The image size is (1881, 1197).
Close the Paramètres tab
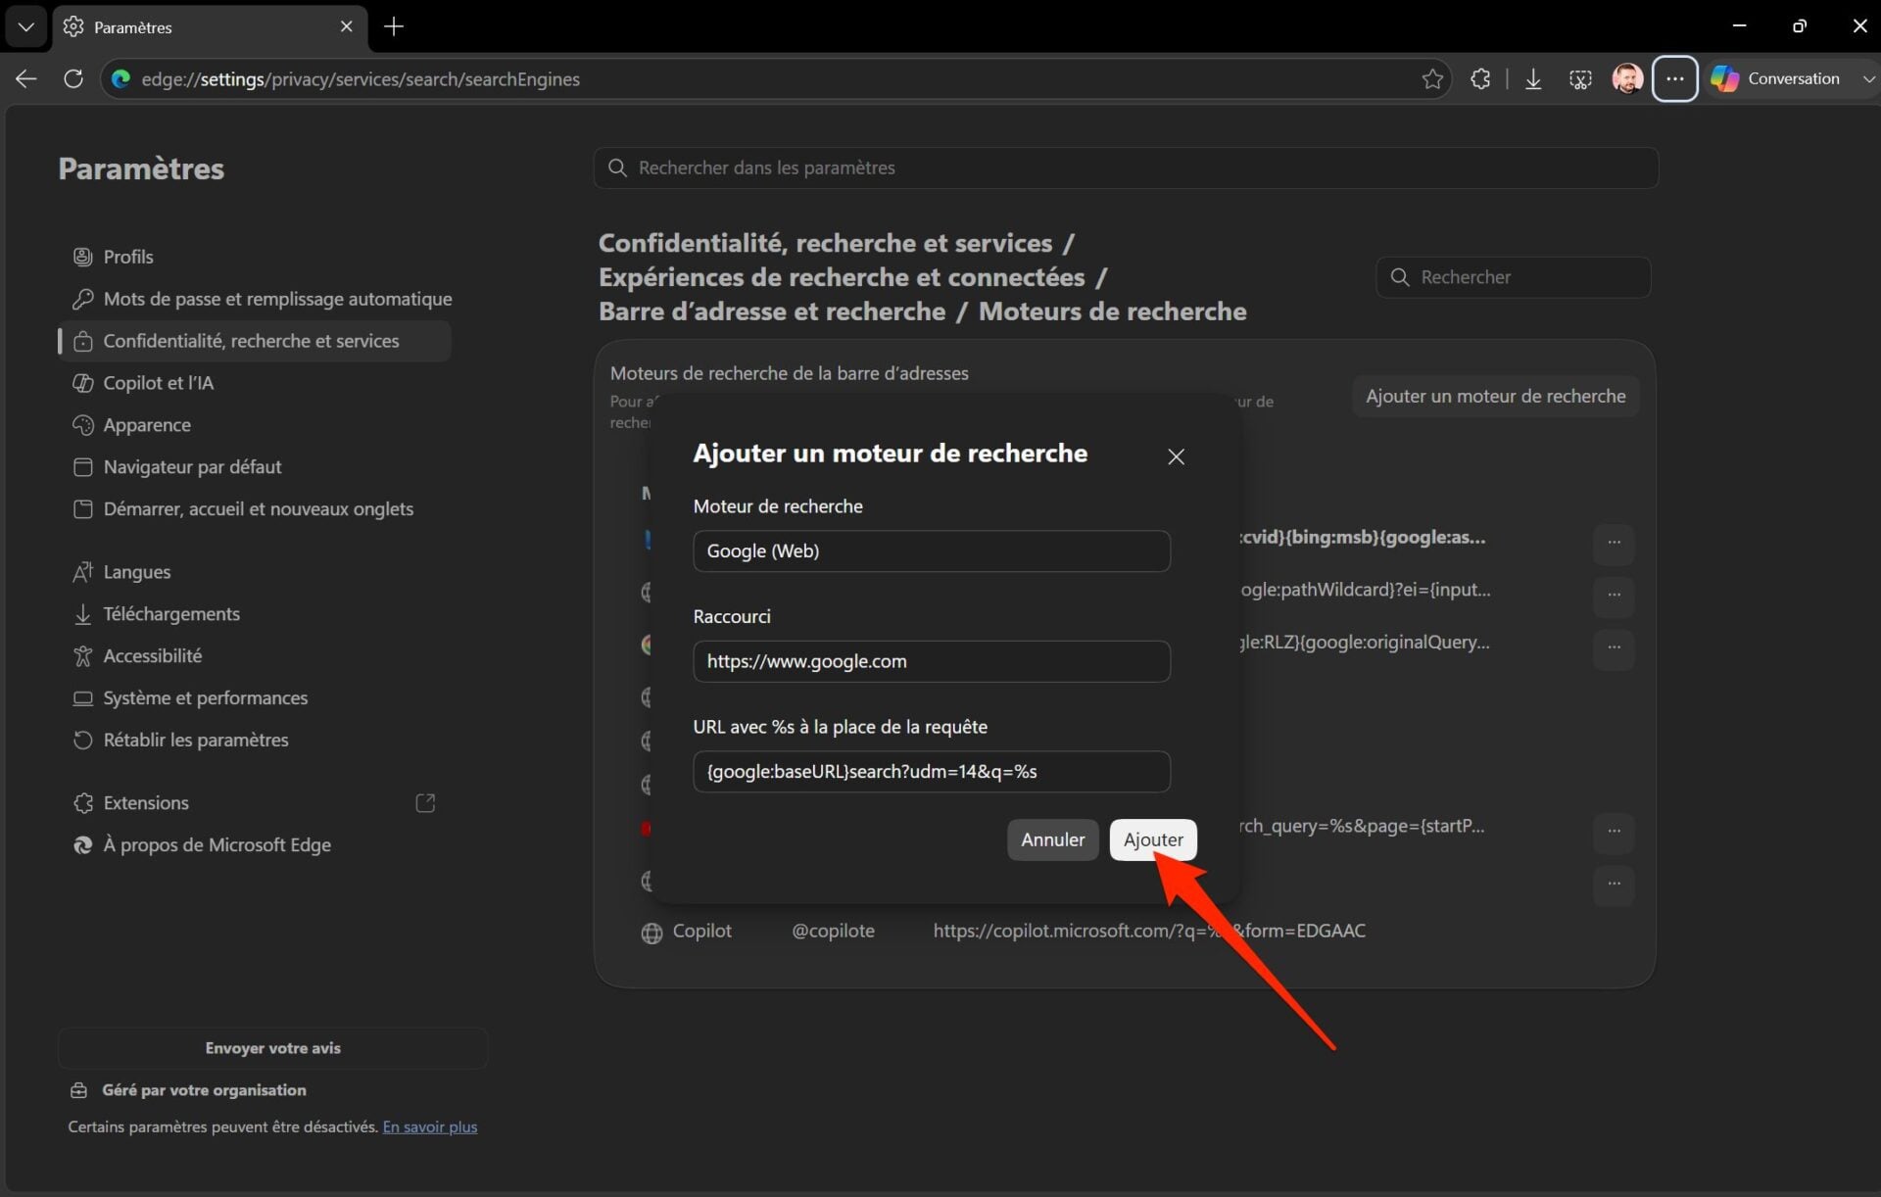pos(346,26)
